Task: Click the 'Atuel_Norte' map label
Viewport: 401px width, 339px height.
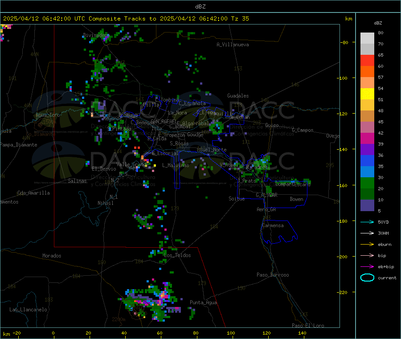Action: coord(212,150)
